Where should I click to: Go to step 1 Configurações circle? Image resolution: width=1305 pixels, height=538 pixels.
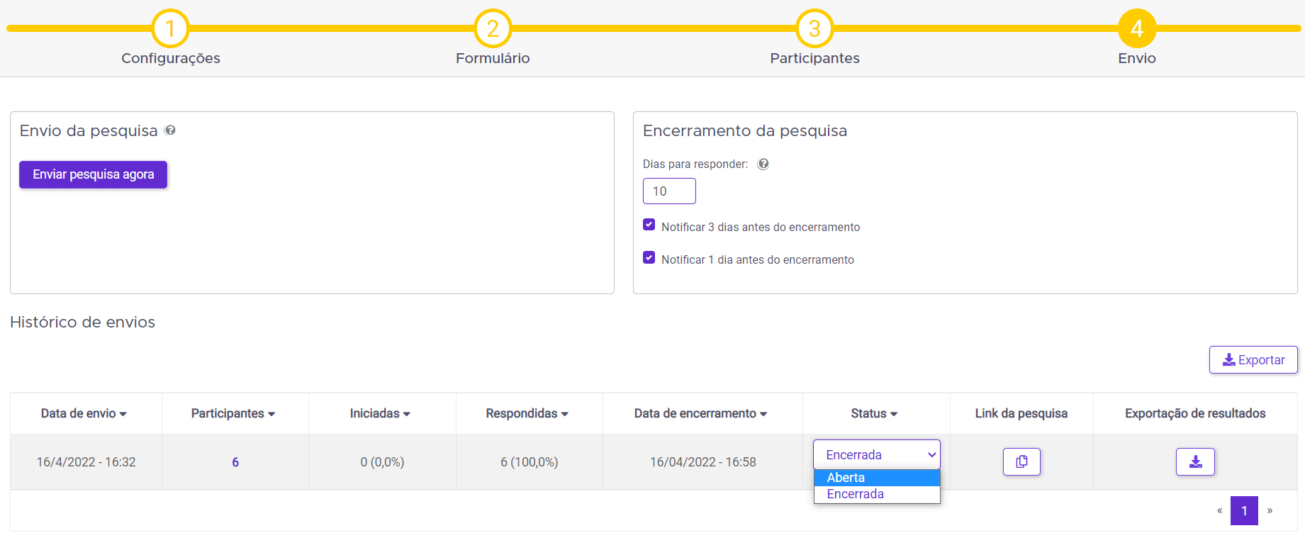click(170, 28)
